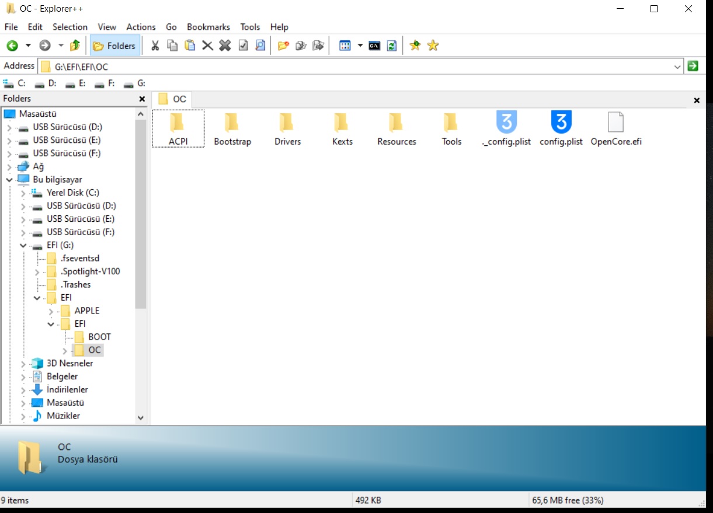Image resolution: width=713 pixels, height=513 pixels.
Task: Open the Bookmarks menu
Action: point(208,27)
